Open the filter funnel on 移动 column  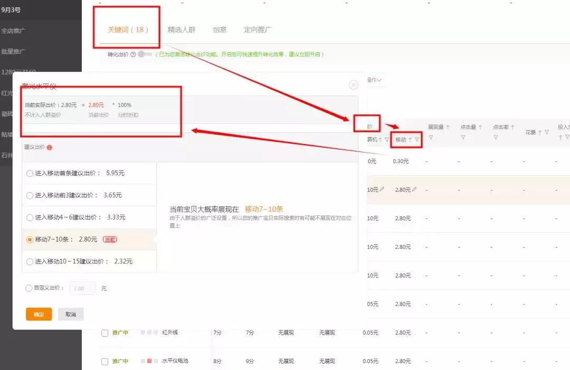416,140
